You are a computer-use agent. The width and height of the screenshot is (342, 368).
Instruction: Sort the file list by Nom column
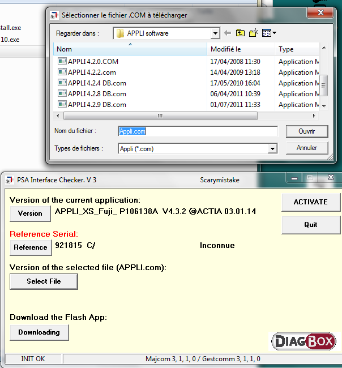click(x=130, y=49)
